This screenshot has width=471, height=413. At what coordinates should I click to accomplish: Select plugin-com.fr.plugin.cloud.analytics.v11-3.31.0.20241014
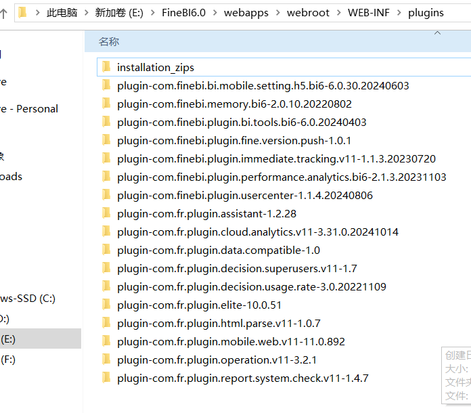tap(258, 232)
